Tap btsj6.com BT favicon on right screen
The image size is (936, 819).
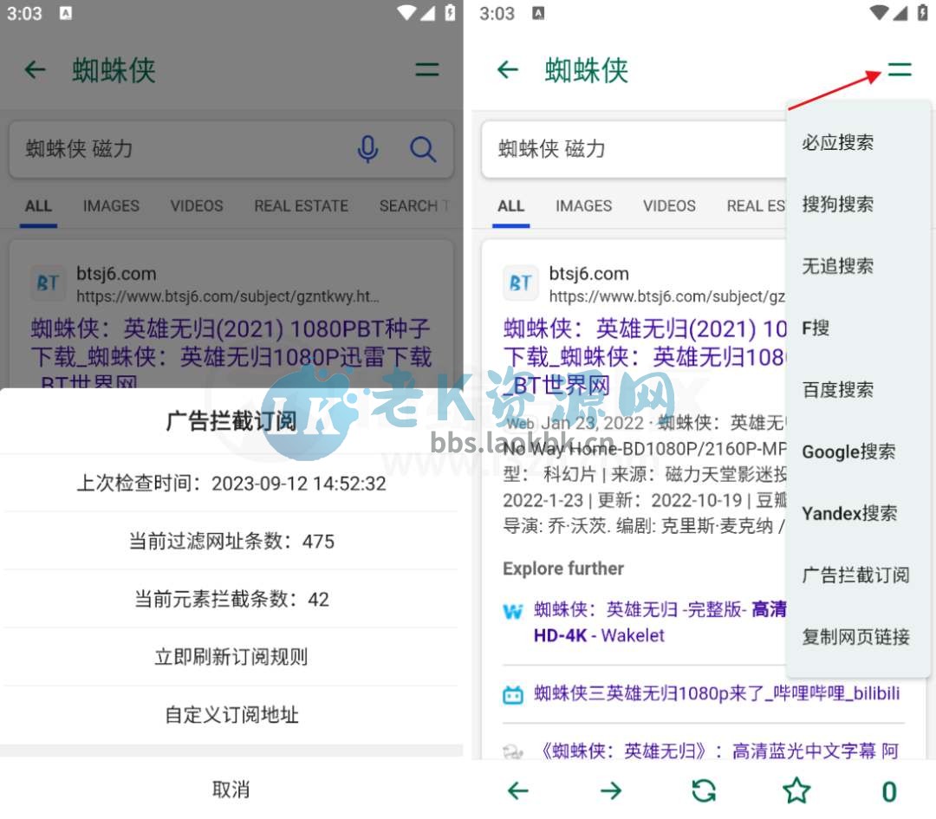pos(520,283)
